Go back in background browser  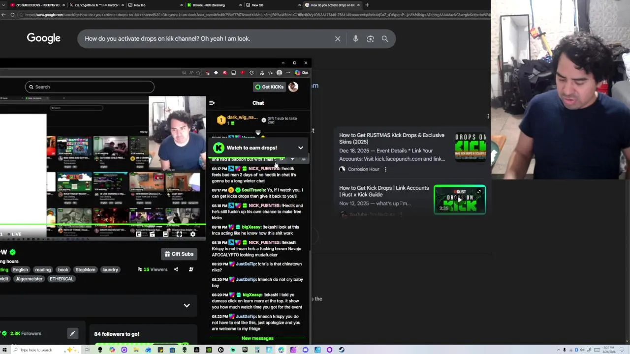4,15
